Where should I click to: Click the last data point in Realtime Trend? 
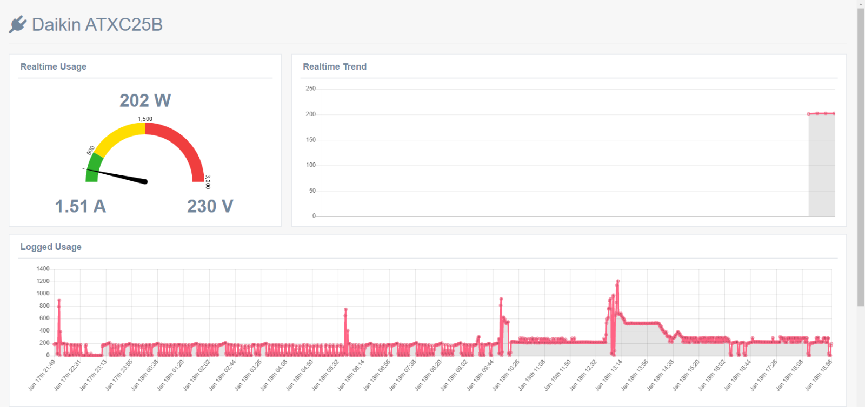[x=834, y=113]
